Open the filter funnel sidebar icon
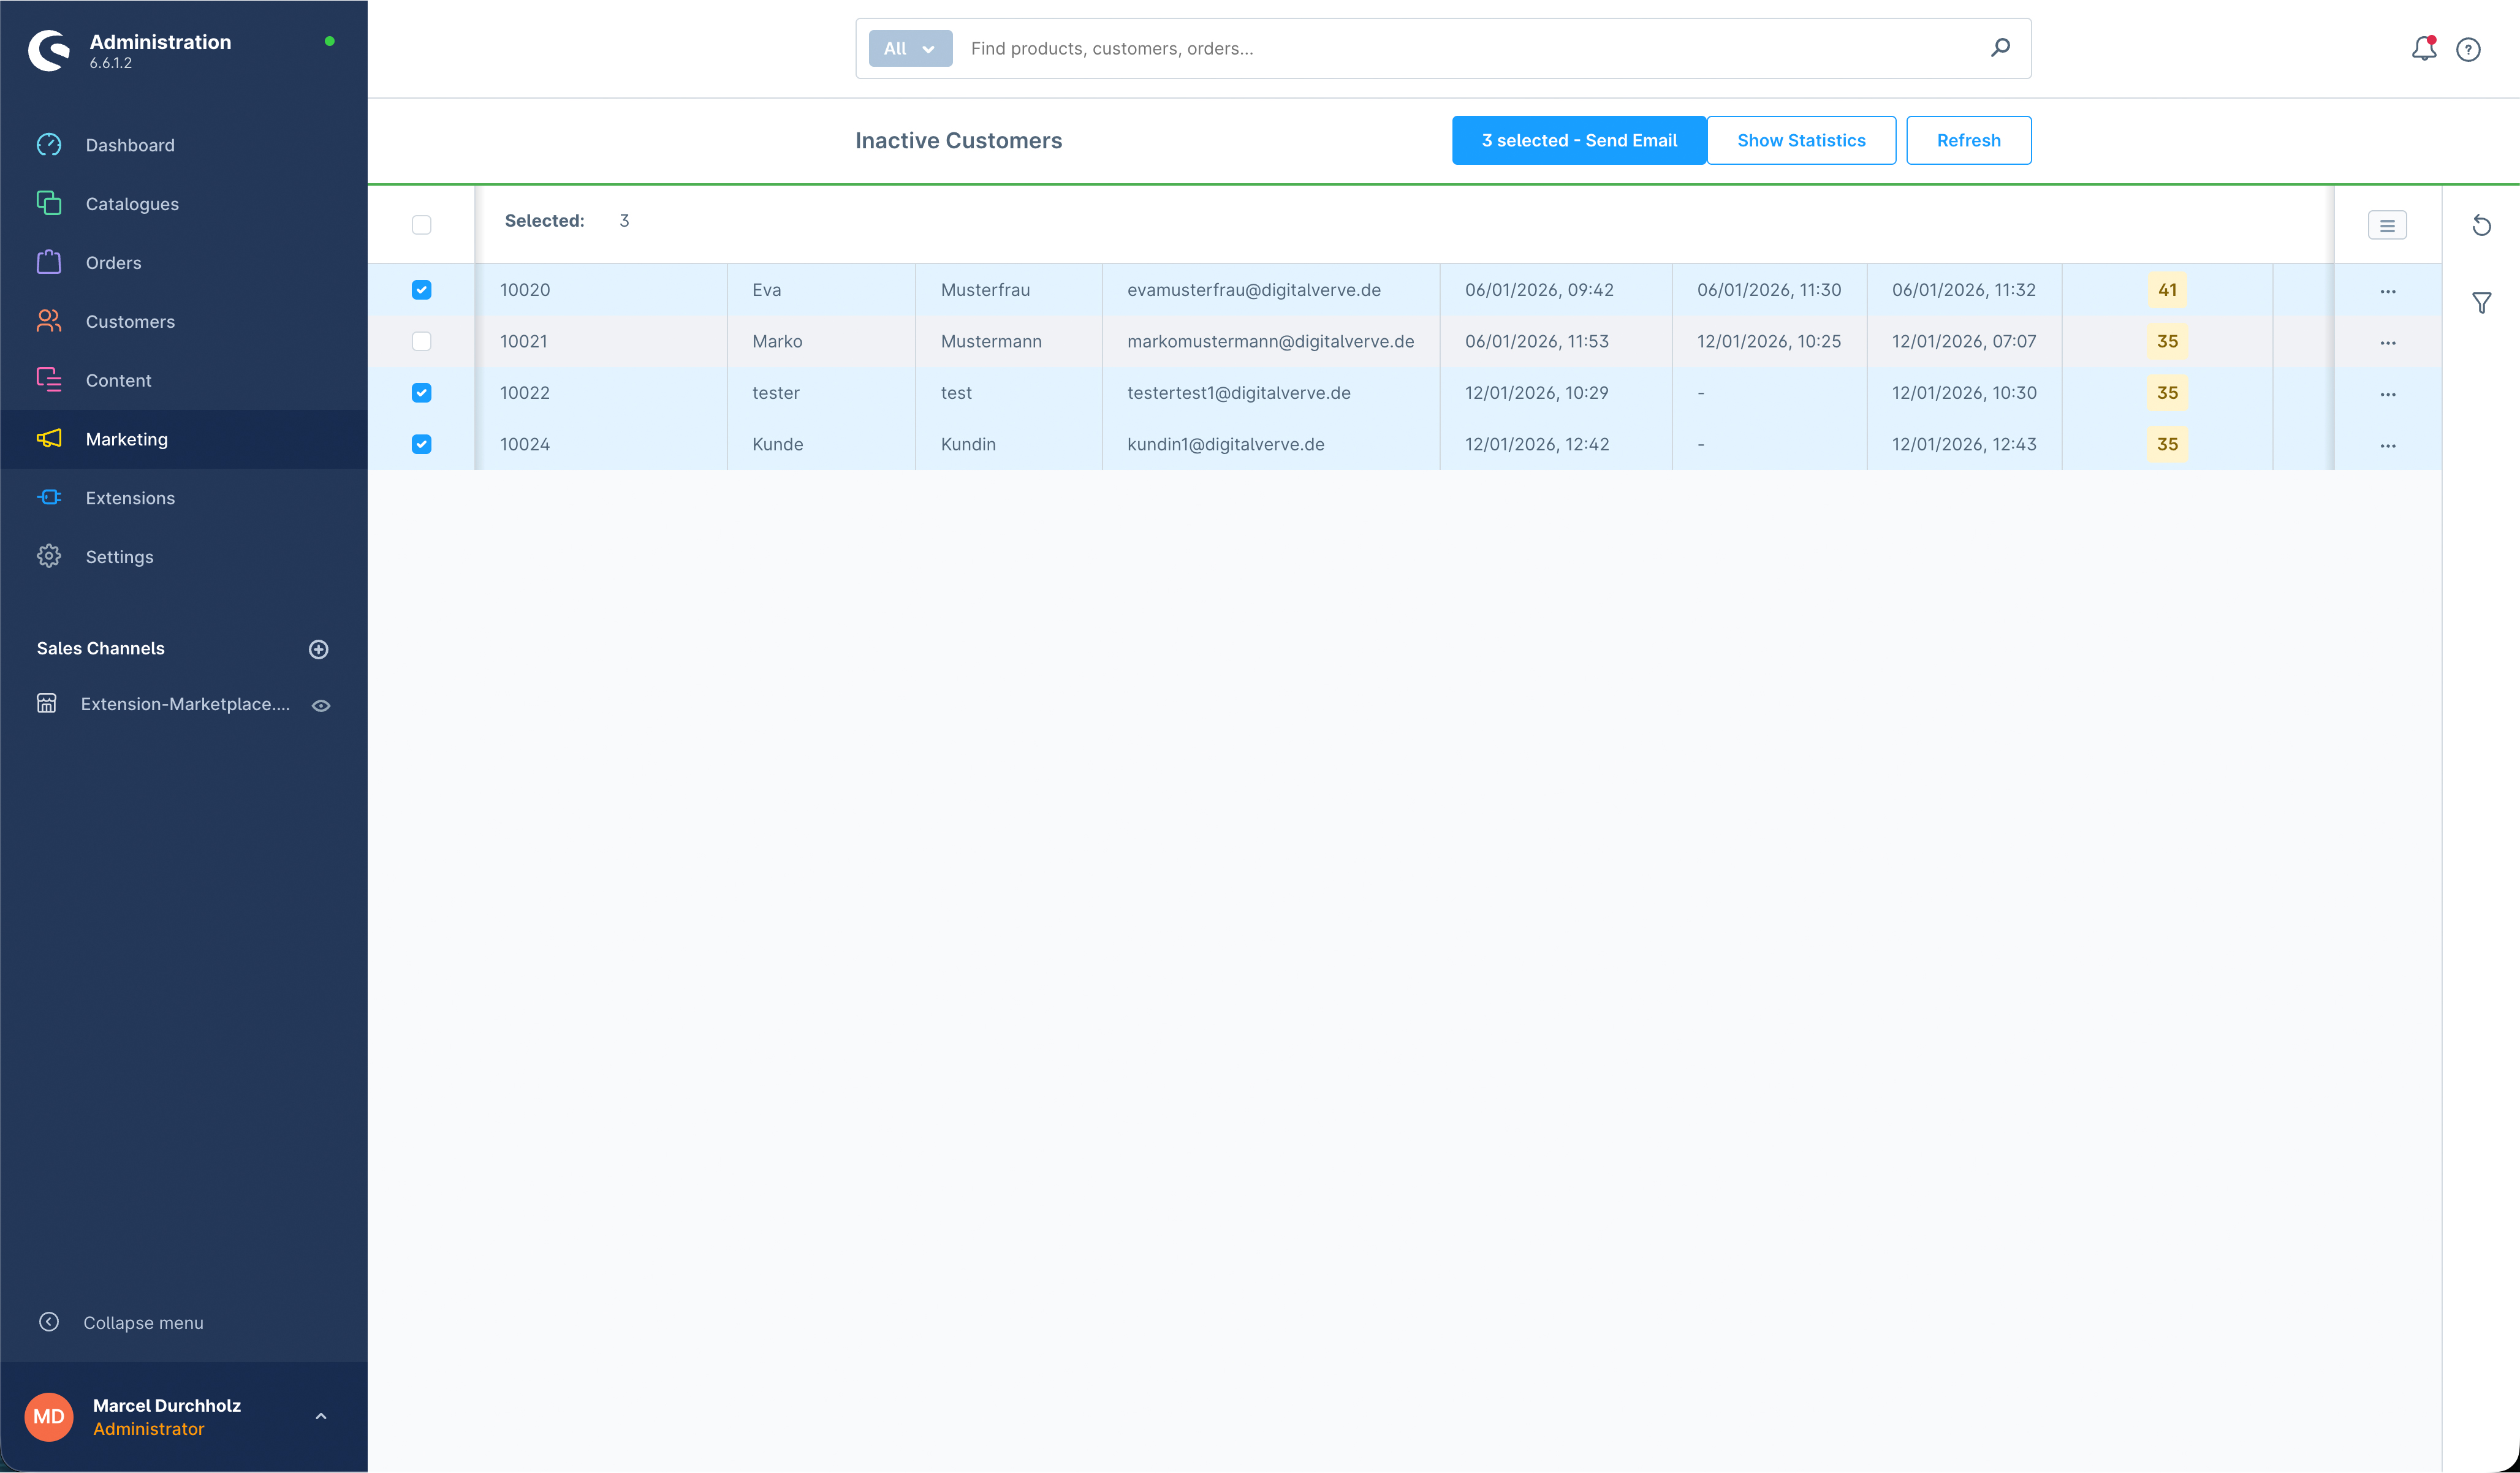The image size is (2520, 1473). [2481, 302]
